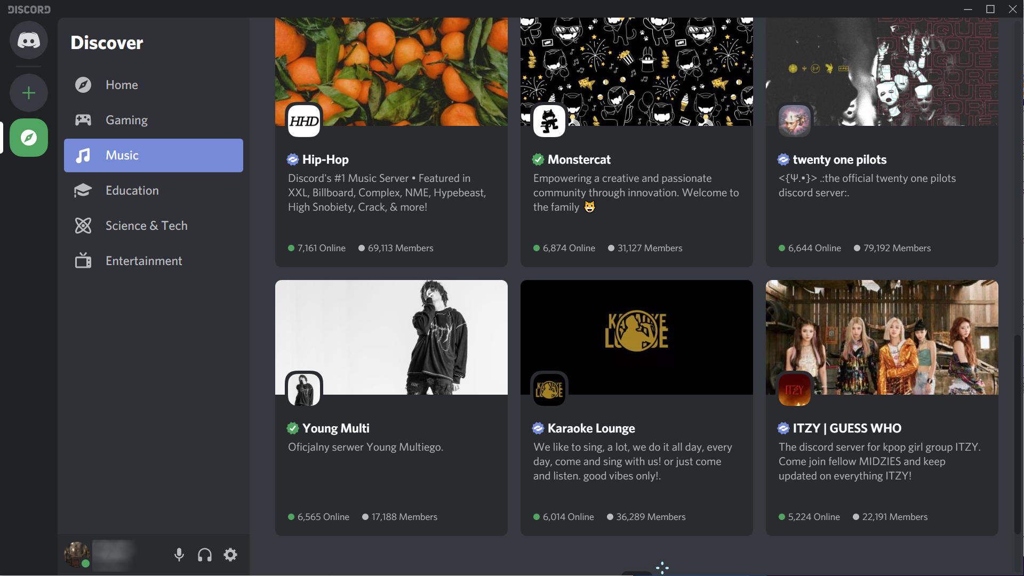Open the user settings gear icon
This screenshot has width=1024, height=576.
tap(230, 555)
